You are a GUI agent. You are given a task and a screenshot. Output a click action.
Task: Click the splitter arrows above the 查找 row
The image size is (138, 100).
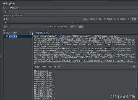(5, 23)
